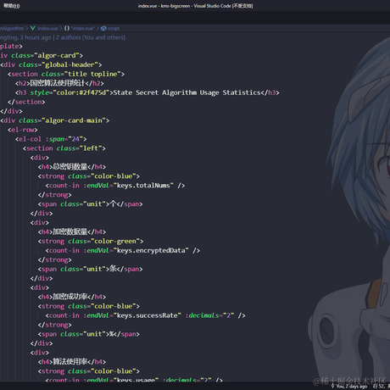
Task: Click the curly braces symbol icon in breadcrumb
Action: (67, 28)
